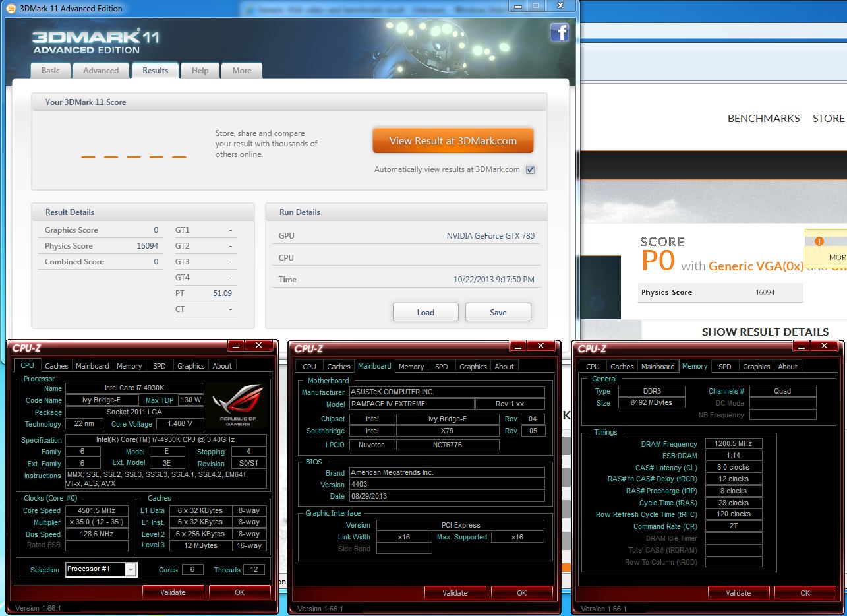This screenshot has height=616, width=847.
Task: Open Caches tab in leftmost CPU-Z window
Action: pos(57,366)
